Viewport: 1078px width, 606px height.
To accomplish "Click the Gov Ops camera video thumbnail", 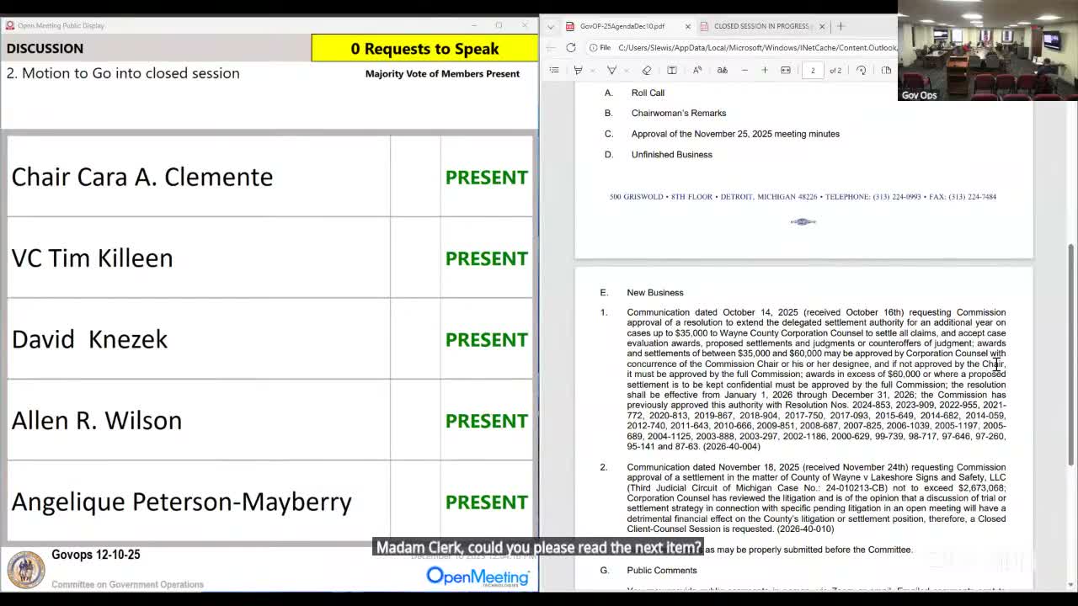I will click(987, 50).
